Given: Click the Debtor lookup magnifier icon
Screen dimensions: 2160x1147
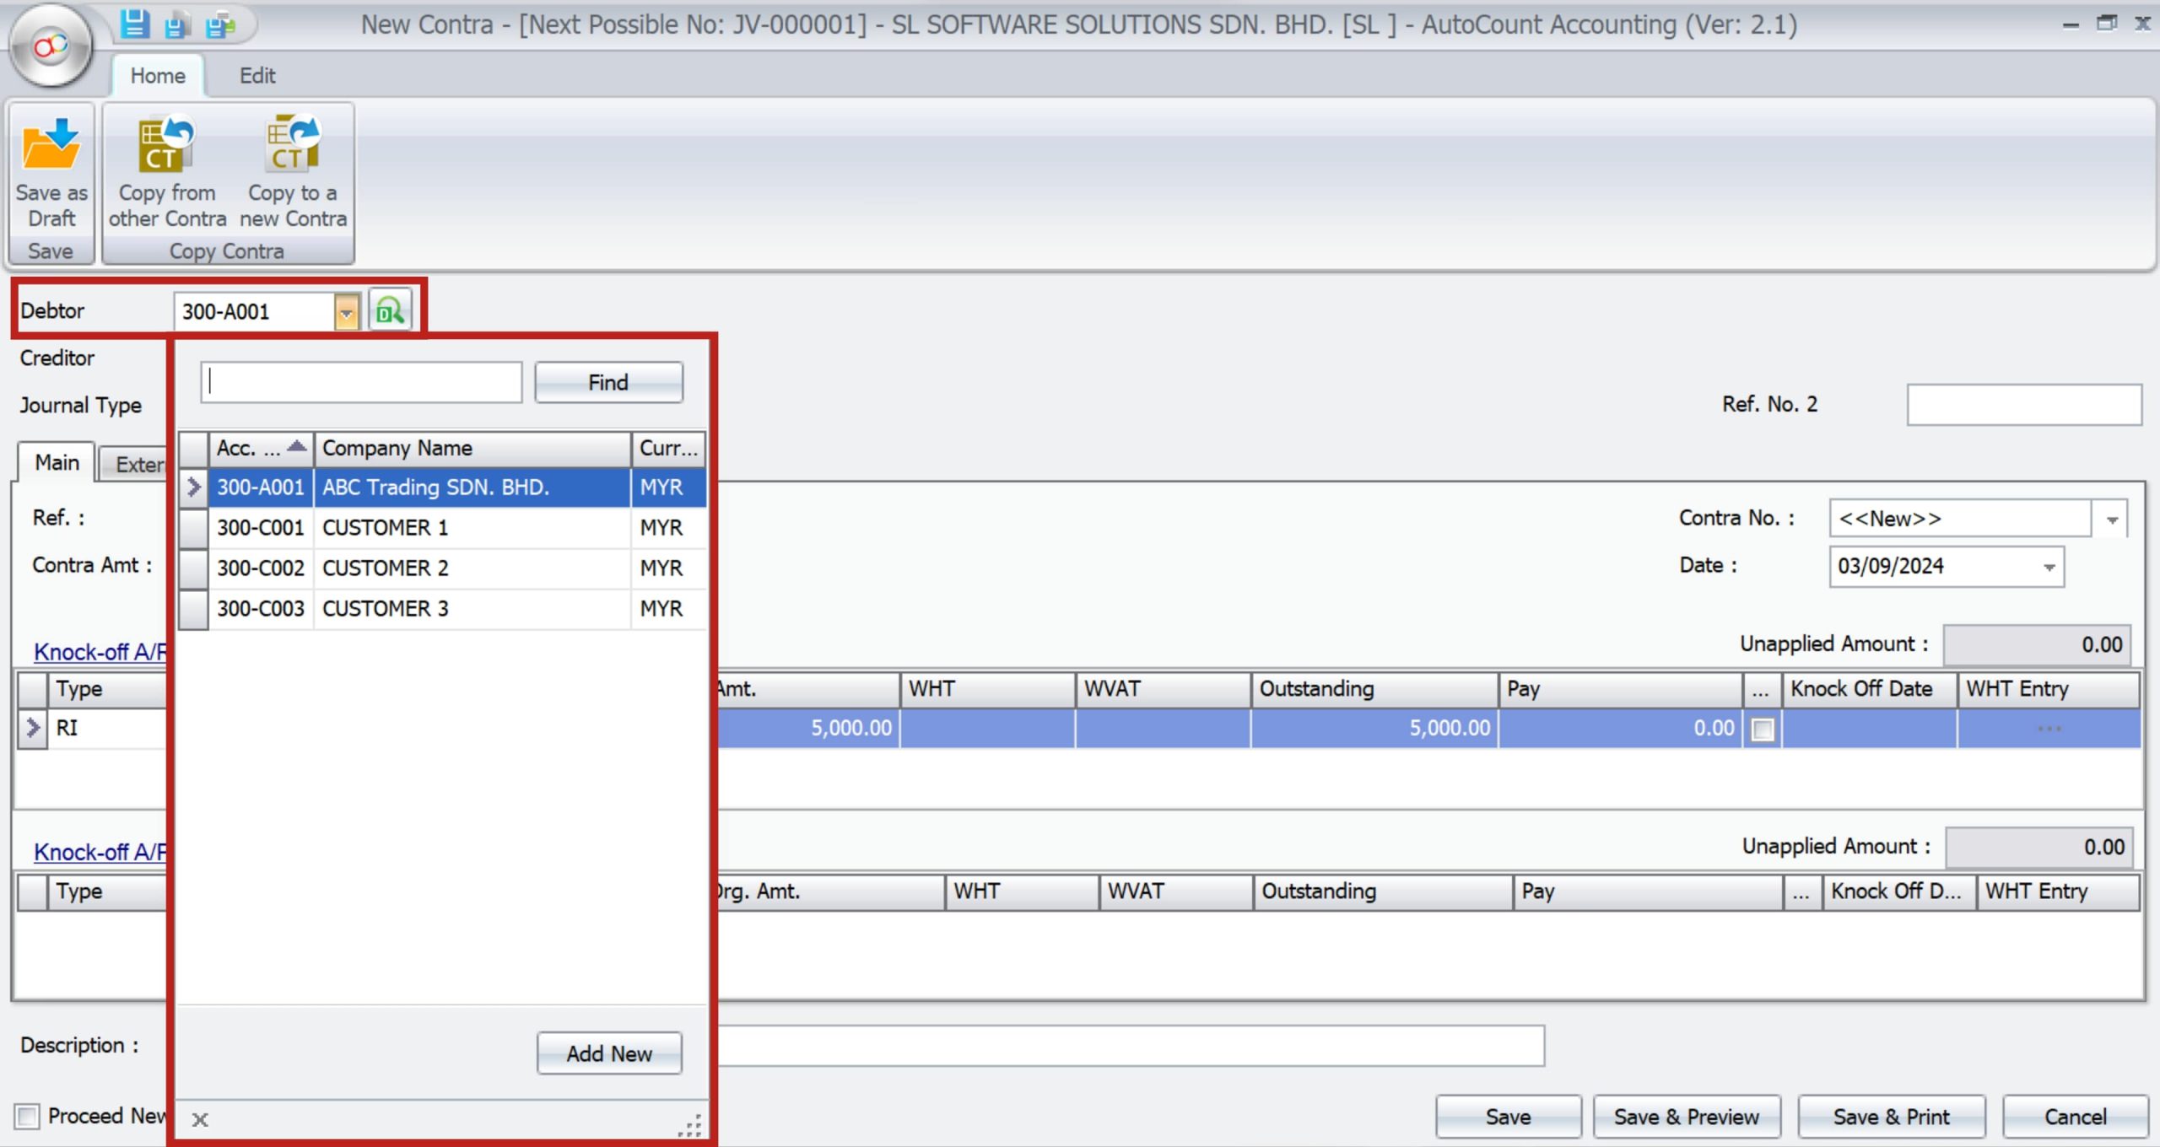Looking at the screenshot, I should tap(391, 311).
